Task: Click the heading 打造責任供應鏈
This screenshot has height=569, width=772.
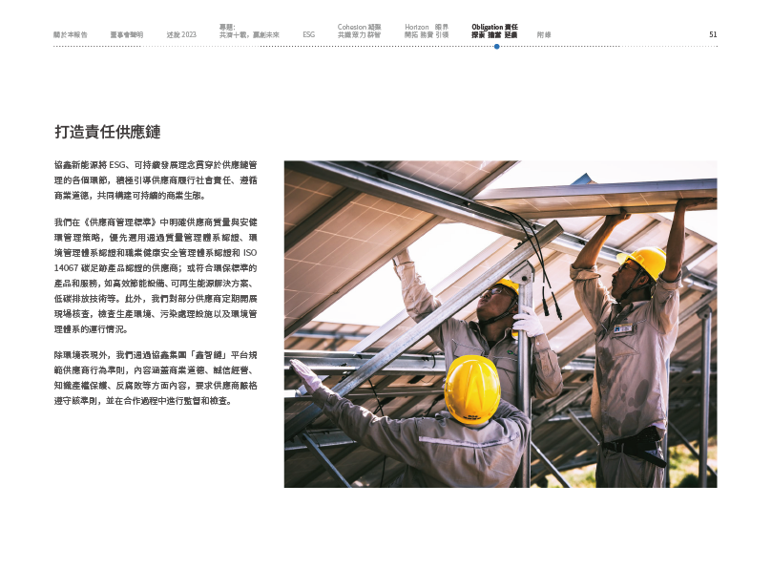Action: pyautogui.click(x=107, y=132)
